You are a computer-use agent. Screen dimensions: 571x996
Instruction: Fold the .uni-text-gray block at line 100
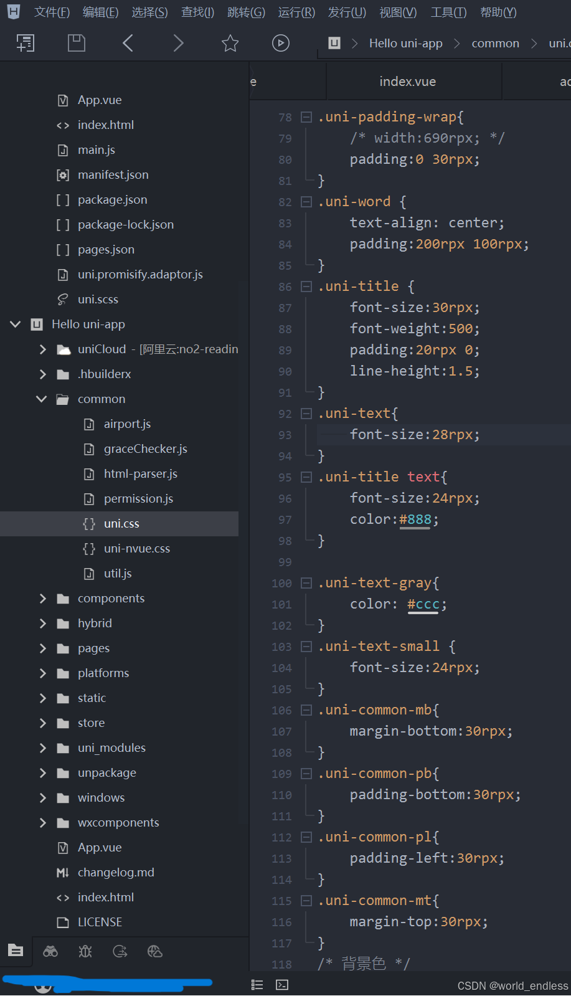306,583
